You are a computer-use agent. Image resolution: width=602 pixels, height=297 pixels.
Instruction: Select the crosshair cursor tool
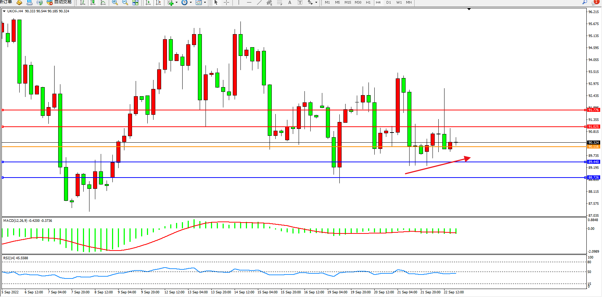[x=226, y=3]
